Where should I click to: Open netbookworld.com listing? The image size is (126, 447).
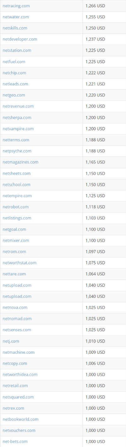tap(20, 419)
